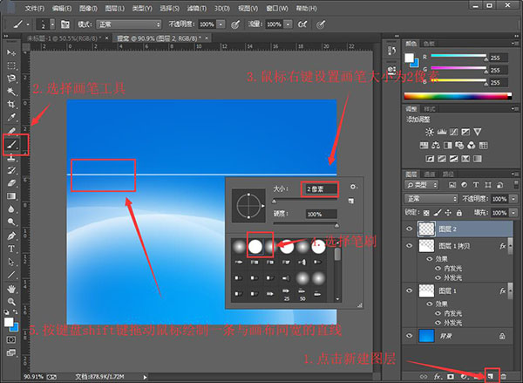The image size is (523, 383).
Task: Hide the 背景 layer
Action: (410, 336)
